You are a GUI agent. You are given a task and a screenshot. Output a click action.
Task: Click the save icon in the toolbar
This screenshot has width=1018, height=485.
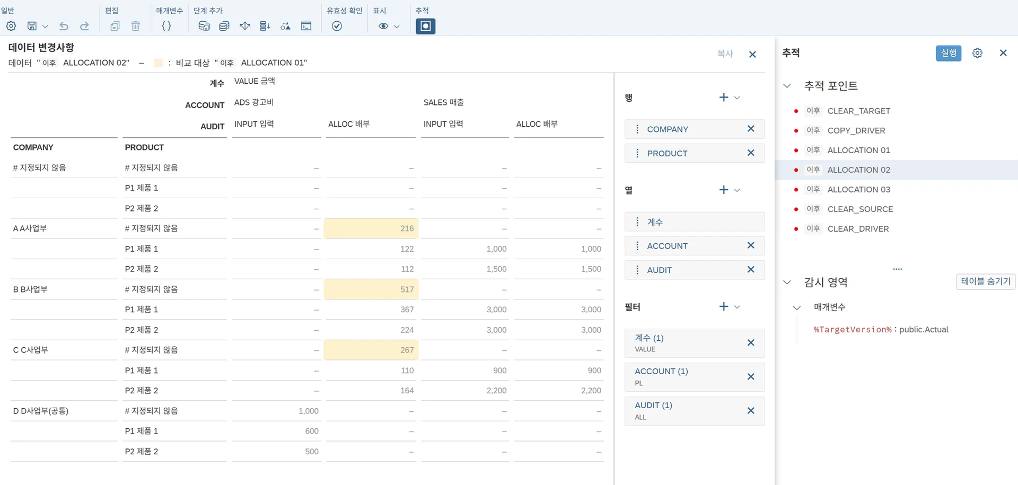32,26
